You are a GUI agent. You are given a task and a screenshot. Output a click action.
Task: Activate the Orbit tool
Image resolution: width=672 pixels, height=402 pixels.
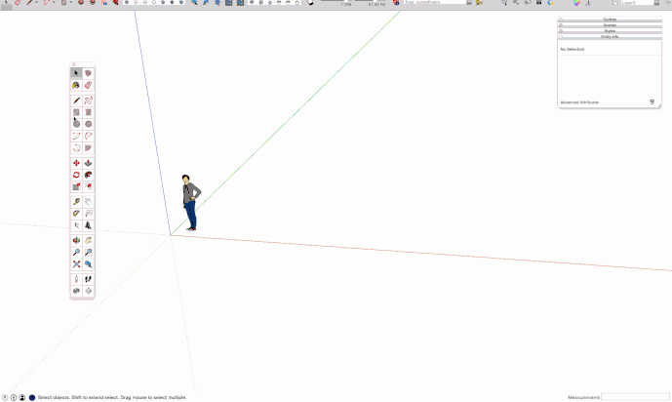pyautogui.click(x=76, y=241)
